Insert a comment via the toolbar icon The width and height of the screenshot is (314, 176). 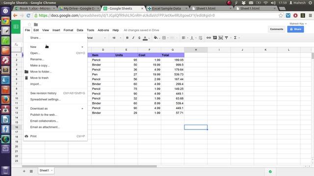tap(215, 38)
